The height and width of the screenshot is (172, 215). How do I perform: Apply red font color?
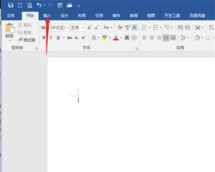[x=116, y=38]
